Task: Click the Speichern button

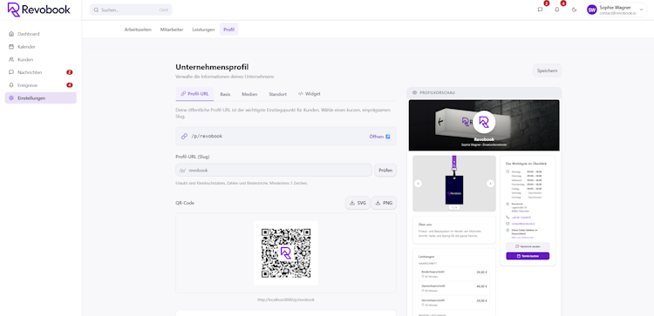Action: pos(547,71)
